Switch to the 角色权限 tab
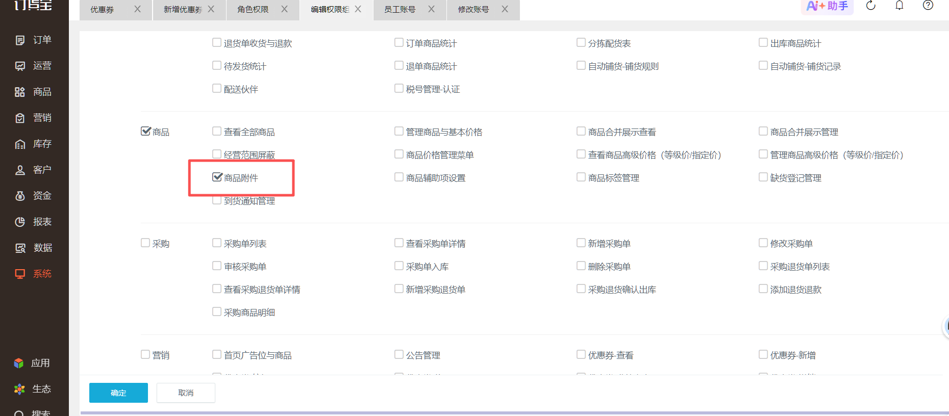Image resolution: width=949 pixels, height=416 pixels. (253, 10)
